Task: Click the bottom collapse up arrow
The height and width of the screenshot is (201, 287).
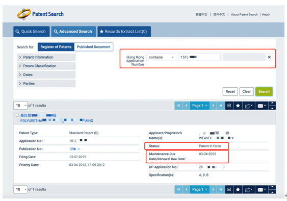Action: coord(272,187)
